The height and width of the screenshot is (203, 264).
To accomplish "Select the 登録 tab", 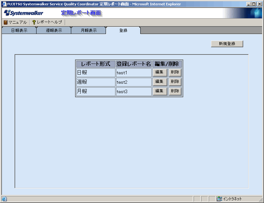I will [123, 31].
